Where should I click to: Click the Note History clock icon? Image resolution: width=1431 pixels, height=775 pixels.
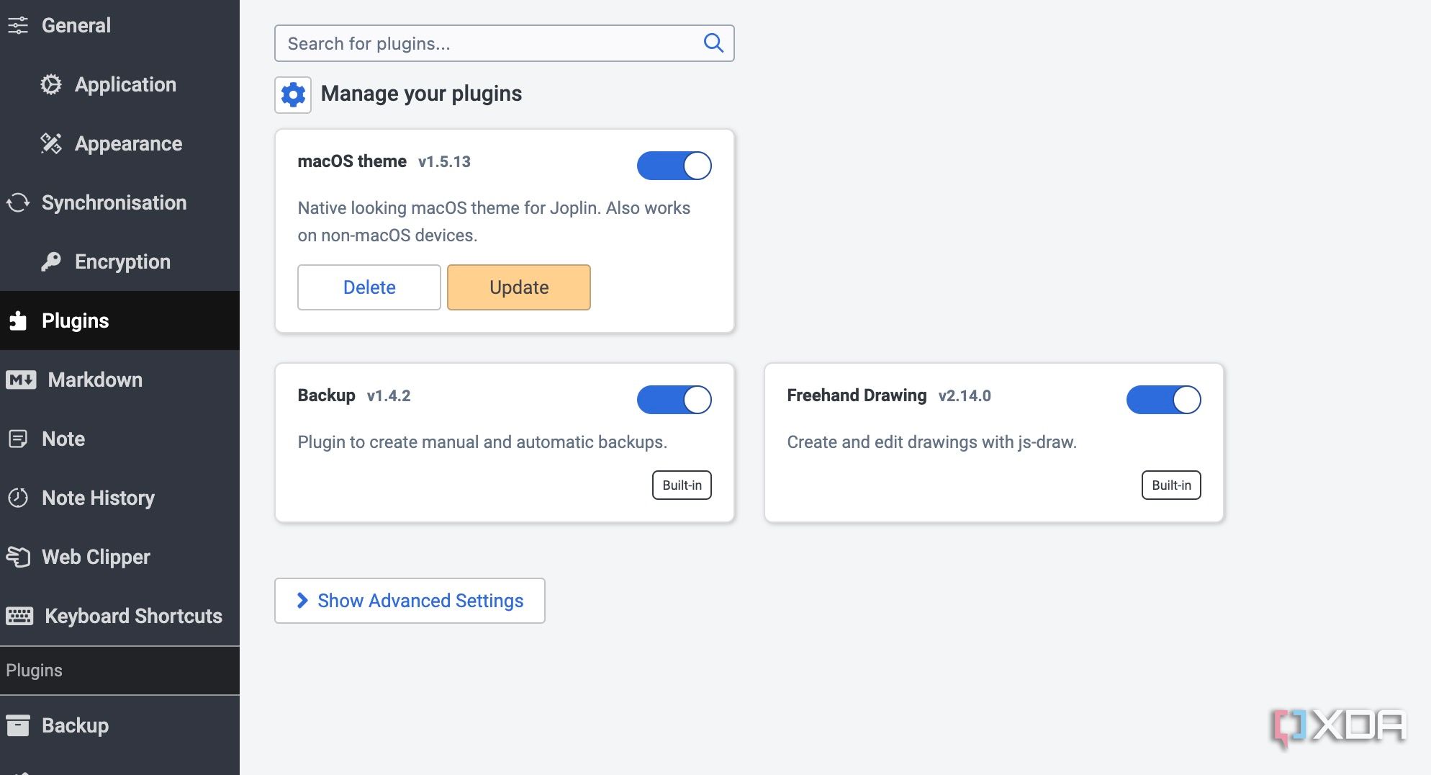18,498
